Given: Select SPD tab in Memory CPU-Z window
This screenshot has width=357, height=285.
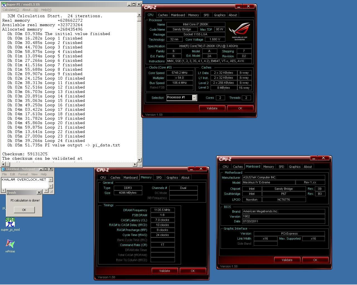Looking at the screenshot, I should pyautogui.click(x=159, y=178).
